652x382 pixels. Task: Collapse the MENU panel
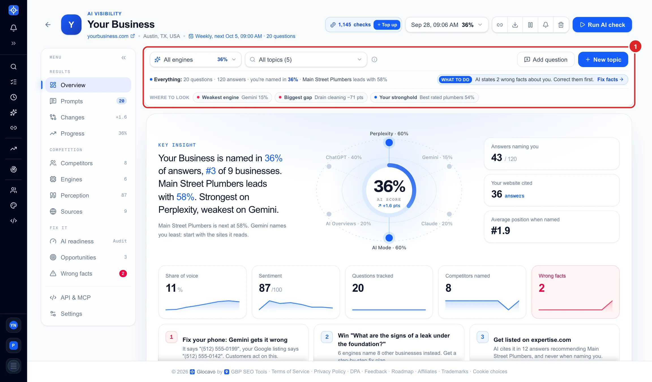[x=123, y=58]
